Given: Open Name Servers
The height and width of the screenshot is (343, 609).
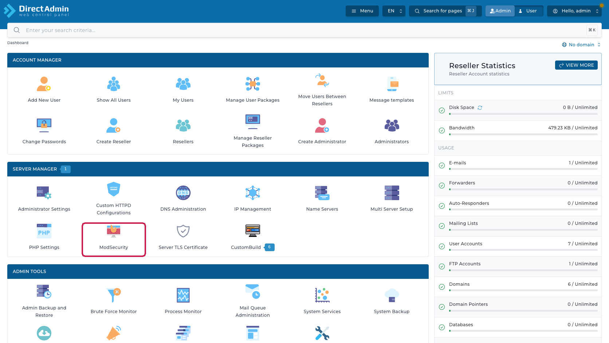Looking at the screenshot, I should click(x=322, y=199).
